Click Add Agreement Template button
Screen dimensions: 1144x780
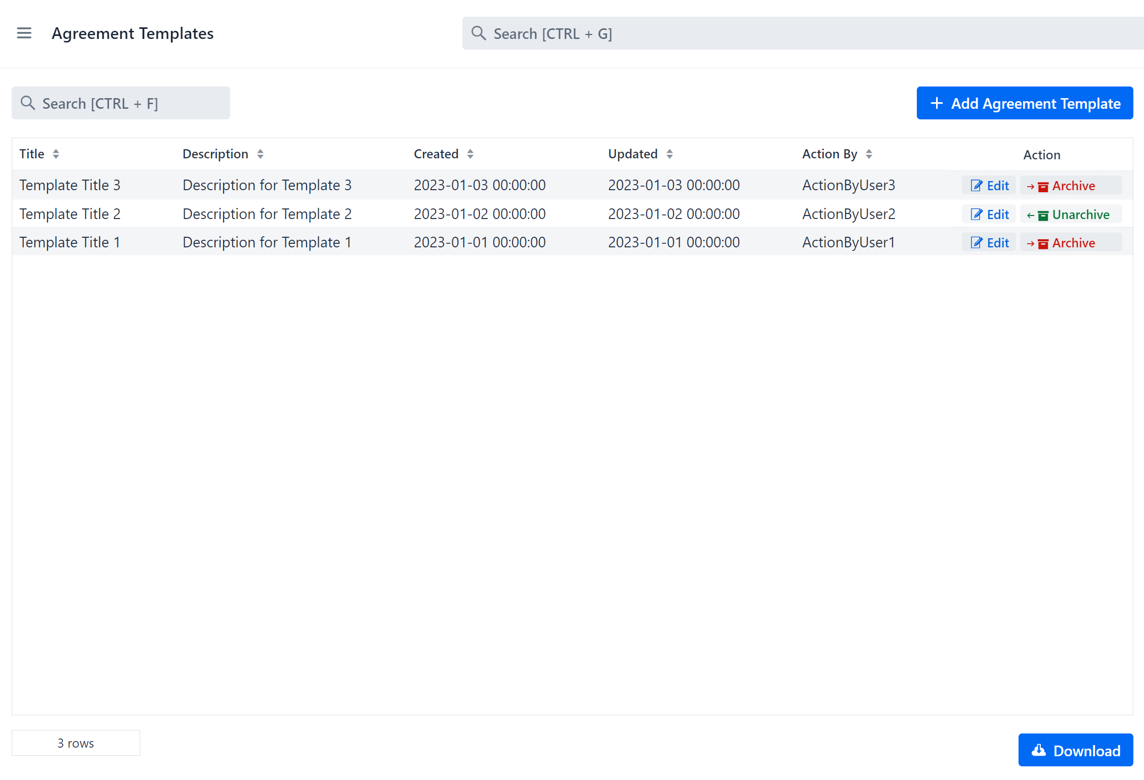pyautogui.click(x=1025, y=103)
